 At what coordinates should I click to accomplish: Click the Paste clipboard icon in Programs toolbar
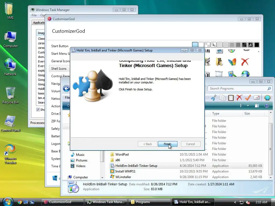pyautogui.click(x=231, y=98)
